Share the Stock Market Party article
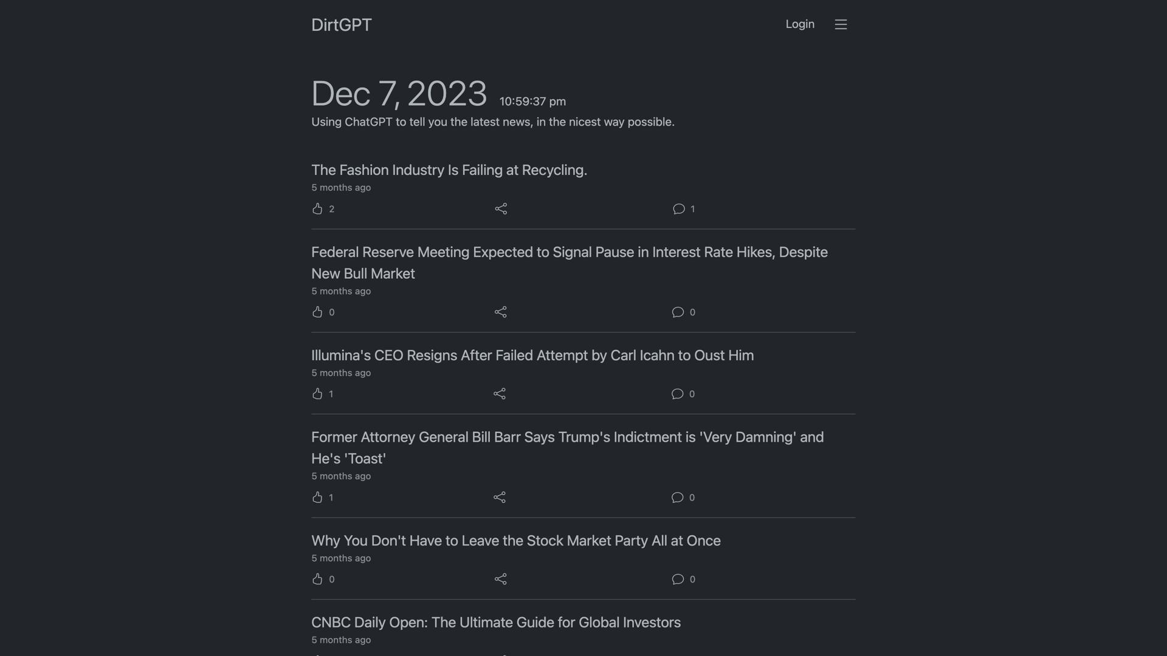The image size is (1167, 656). (501, 579)
